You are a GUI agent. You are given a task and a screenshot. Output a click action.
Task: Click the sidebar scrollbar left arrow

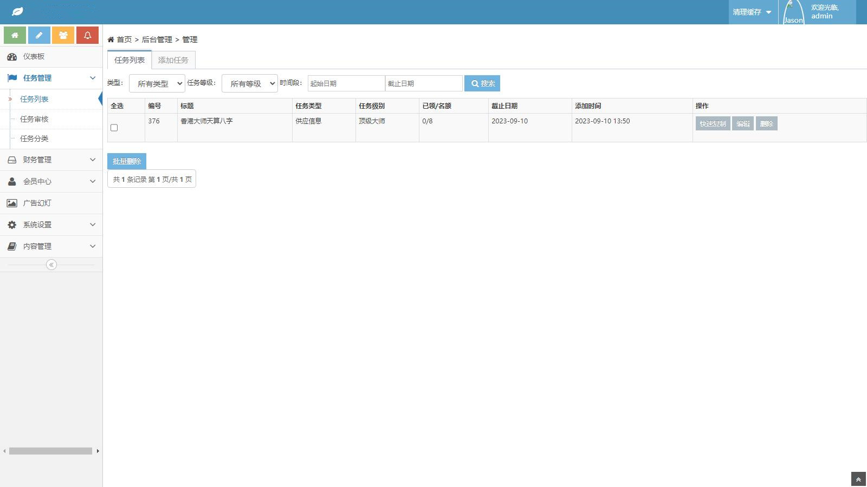pos(4,451)
